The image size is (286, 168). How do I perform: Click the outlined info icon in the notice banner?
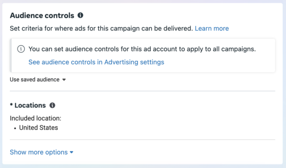21,49
